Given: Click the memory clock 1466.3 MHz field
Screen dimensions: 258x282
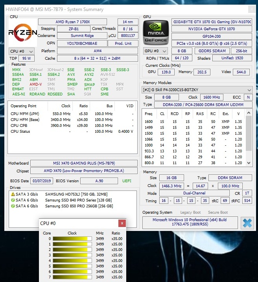Looking at the screenshot, I should 171,186.
